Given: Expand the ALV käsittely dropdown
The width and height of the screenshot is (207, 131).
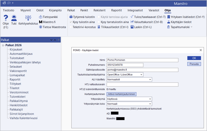Looking at the screenshot, I should click(150, 80).
